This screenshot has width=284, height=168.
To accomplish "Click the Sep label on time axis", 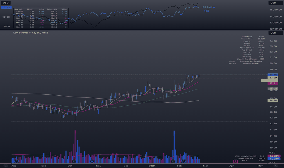I will pyautogui.click(x=44, y=166).
